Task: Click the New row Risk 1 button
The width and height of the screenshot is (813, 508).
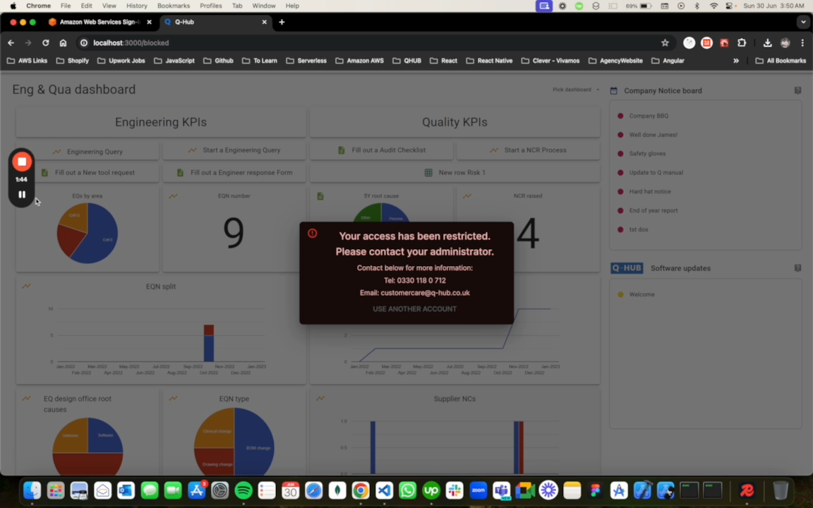Action: click(454, 173)
